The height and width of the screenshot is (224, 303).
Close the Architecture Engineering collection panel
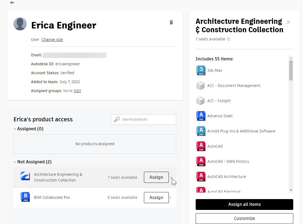(x=288, y=22)
